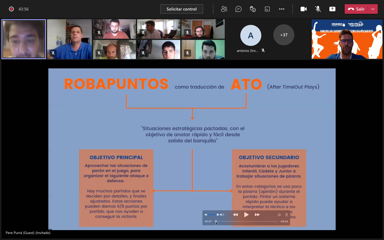Click (After TimeOut Plays) text on slide

pyautogui.click(x=293, y=87)
